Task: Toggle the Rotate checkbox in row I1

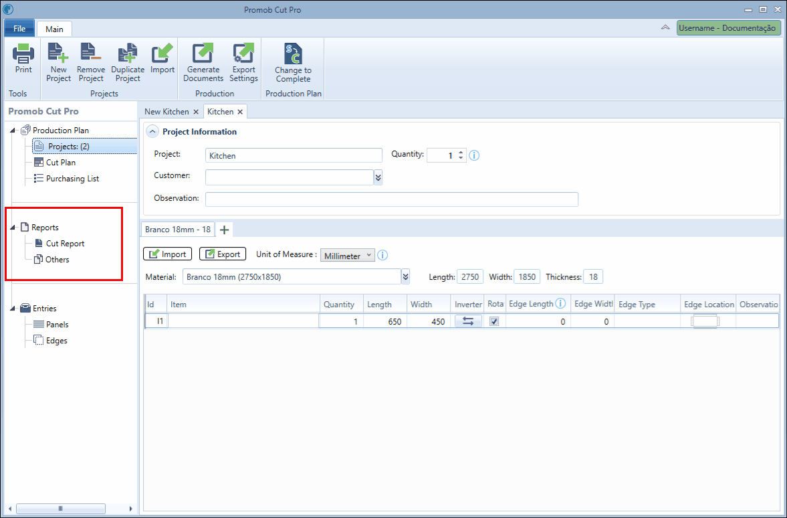Action: (494, 321)
